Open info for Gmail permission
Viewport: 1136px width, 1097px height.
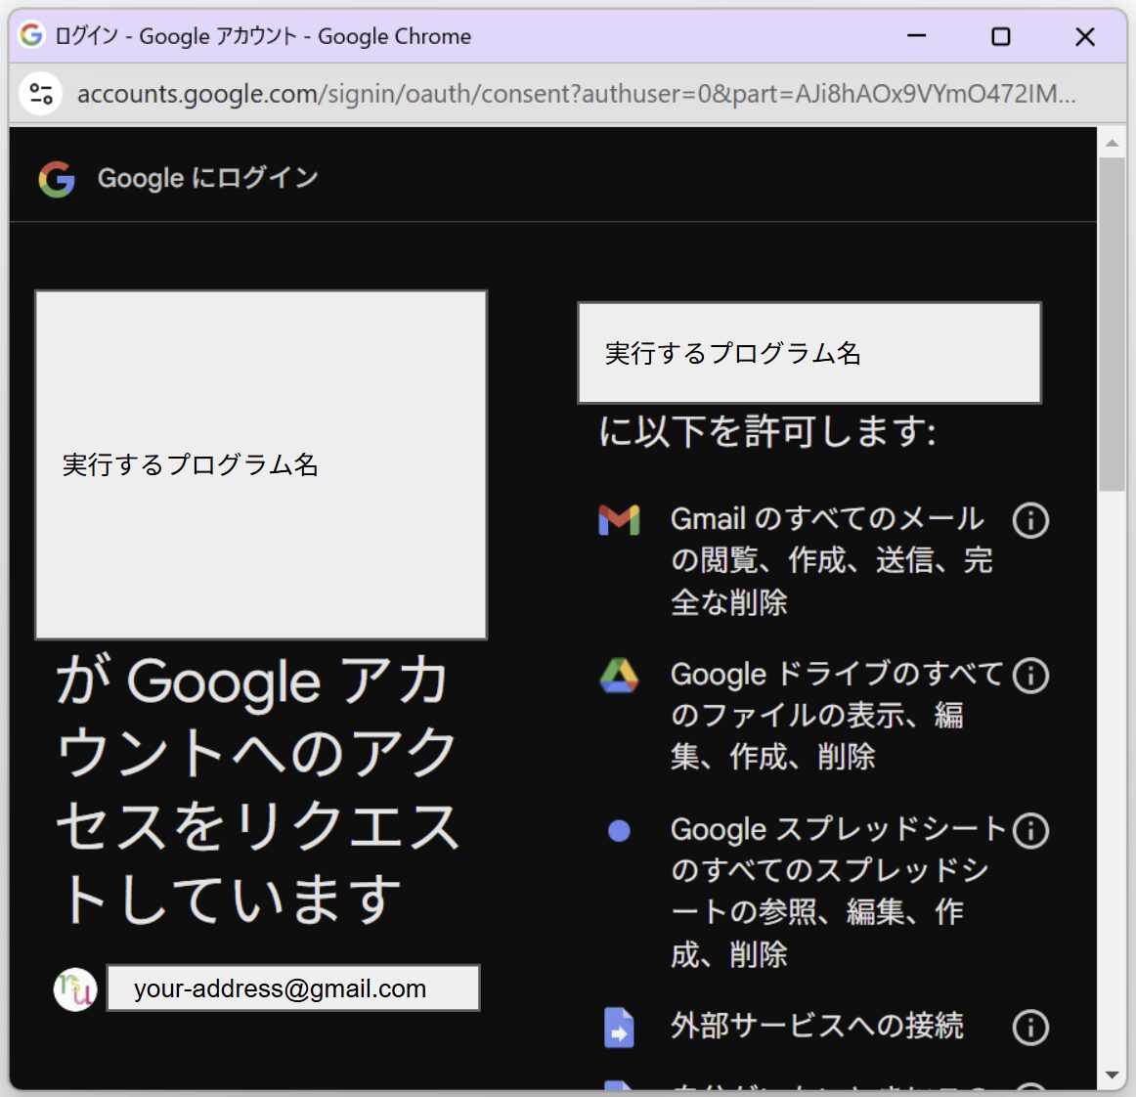click(1030, 520)
